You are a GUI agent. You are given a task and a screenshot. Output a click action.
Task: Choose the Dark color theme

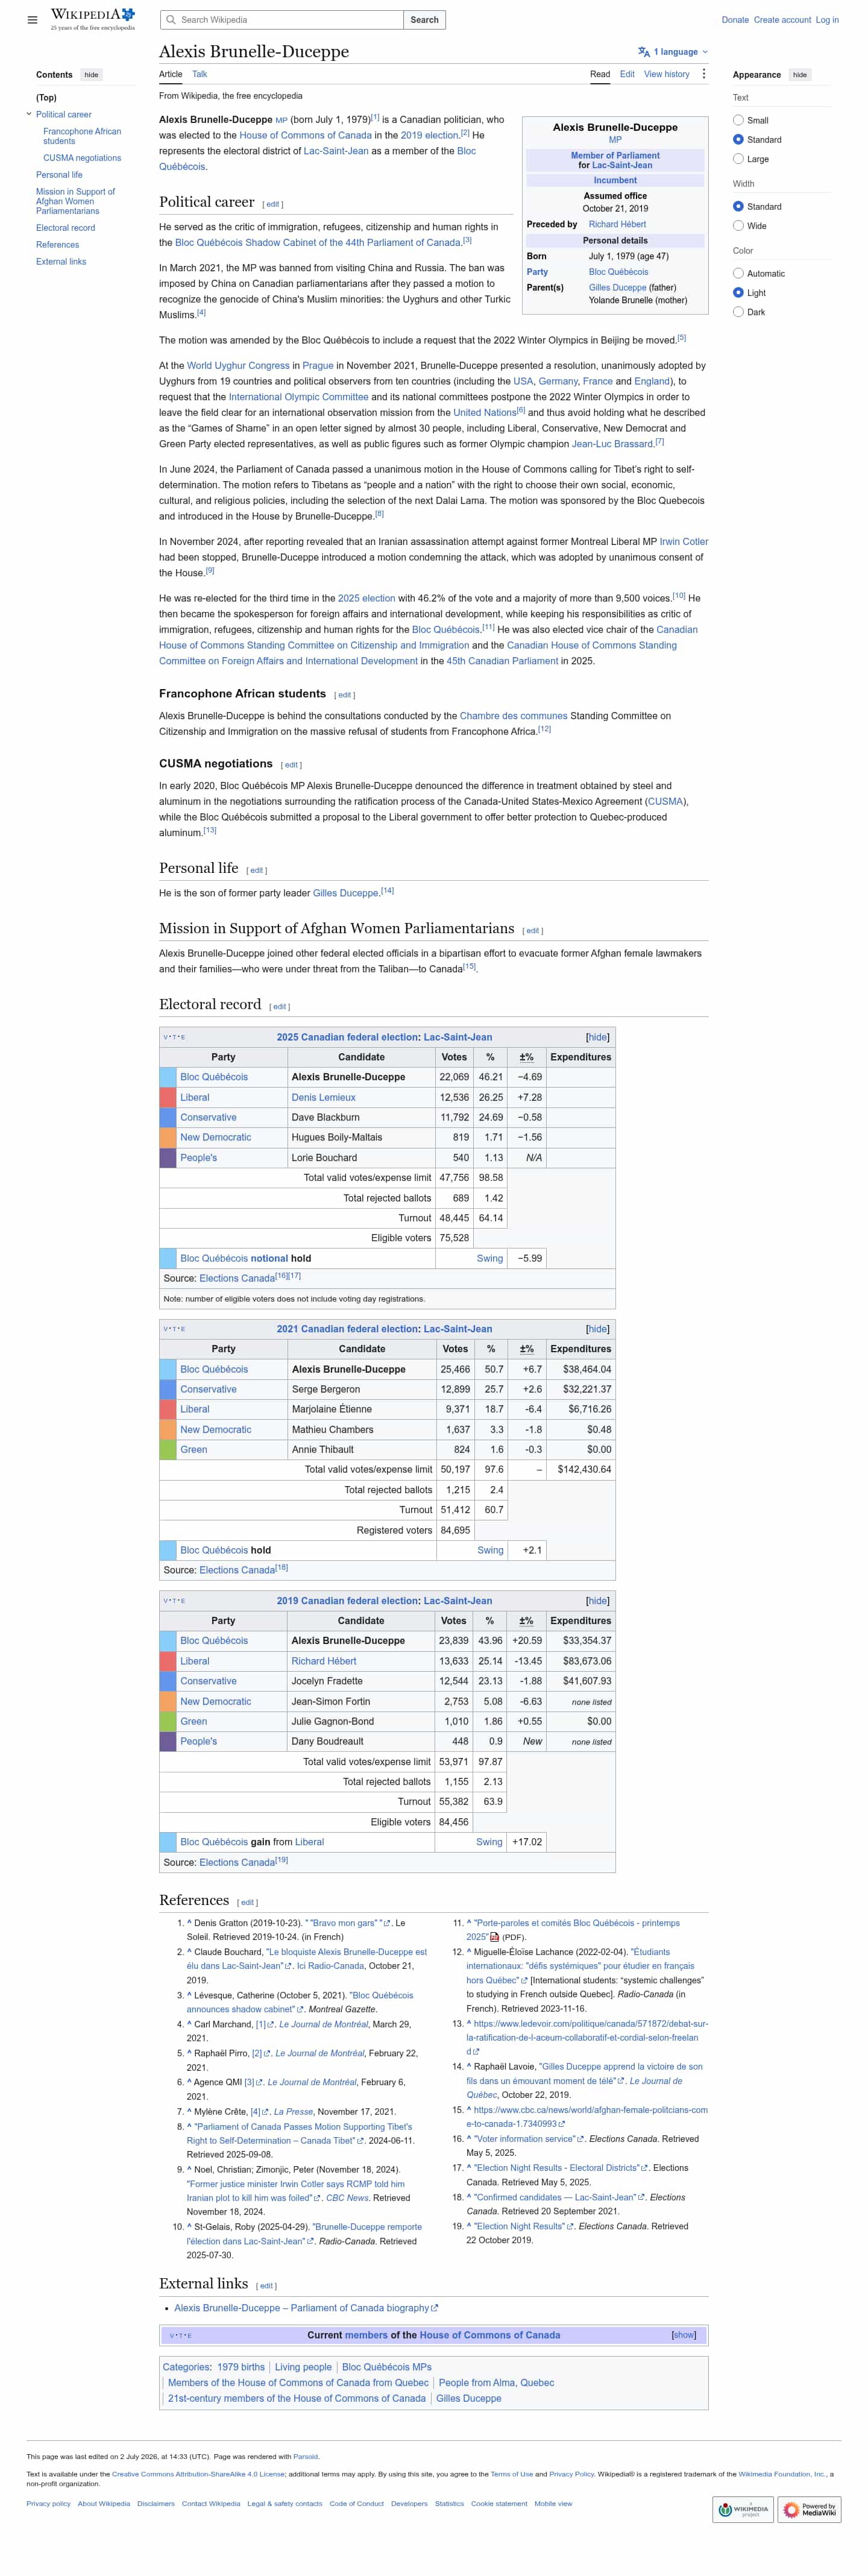(738, 312)
